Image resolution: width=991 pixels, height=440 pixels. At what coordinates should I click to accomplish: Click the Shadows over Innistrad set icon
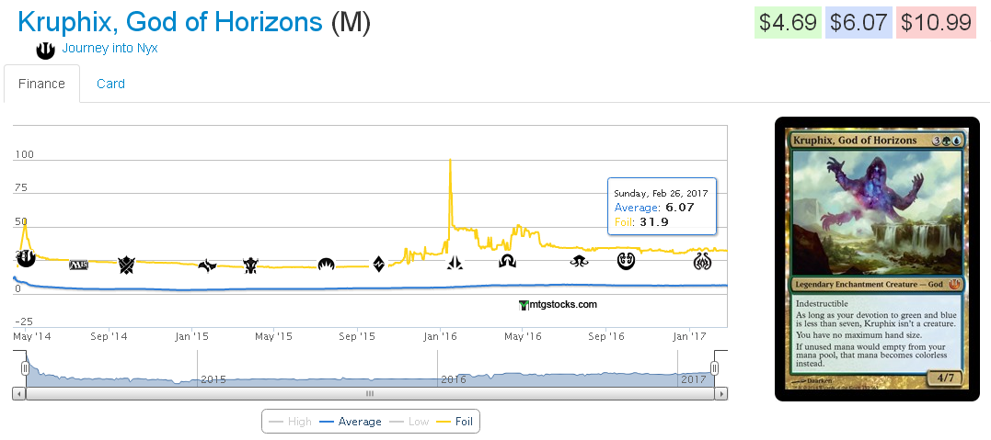[507, 261]
